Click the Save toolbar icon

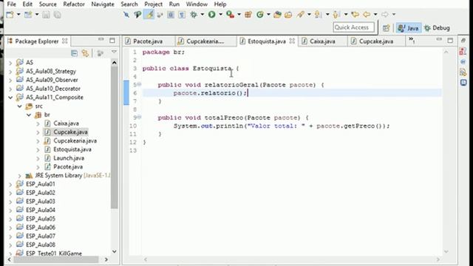click(46, 15)
